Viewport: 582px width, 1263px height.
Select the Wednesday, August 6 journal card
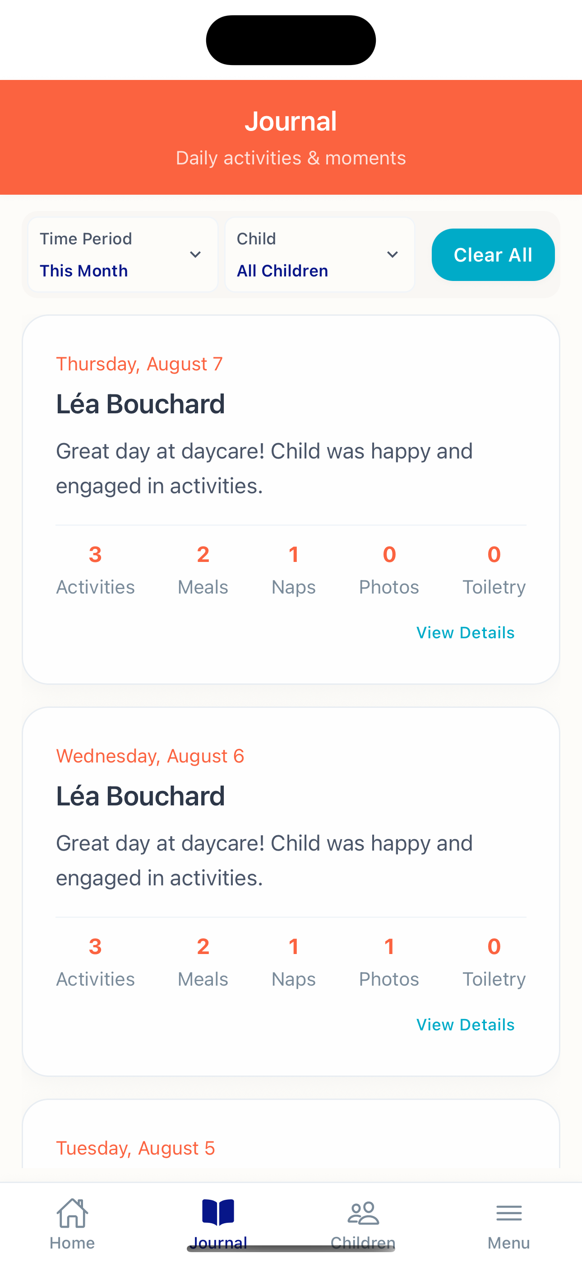pyautogui.click(x=291, y=833)
